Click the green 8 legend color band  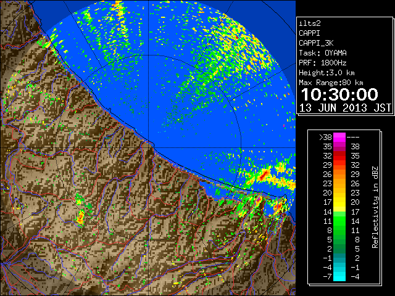pos(339,230)
